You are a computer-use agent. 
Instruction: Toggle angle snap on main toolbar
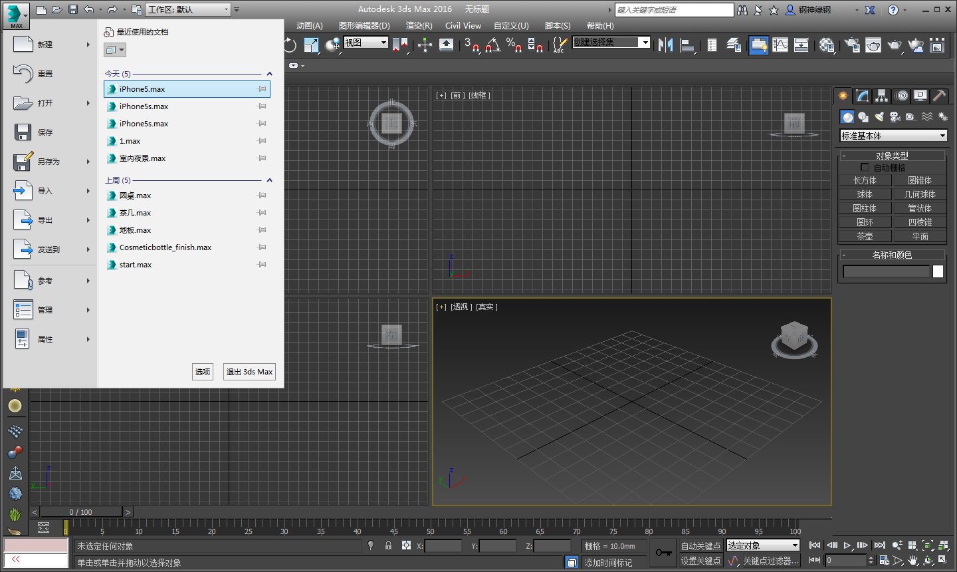click(492, 45)
